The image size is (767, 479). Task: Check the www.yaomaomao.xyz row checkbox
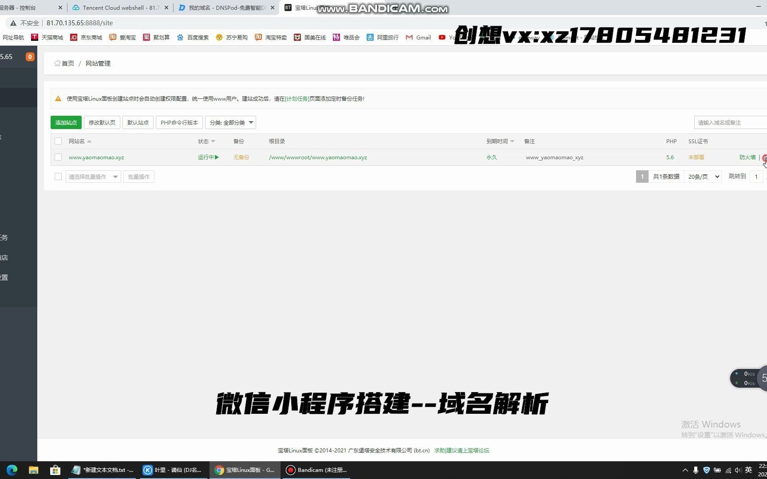(58, 157)
